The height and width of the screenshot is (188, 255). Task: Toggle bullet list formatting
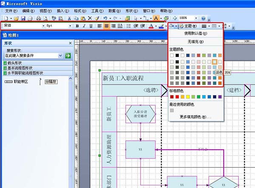[129, 26]
